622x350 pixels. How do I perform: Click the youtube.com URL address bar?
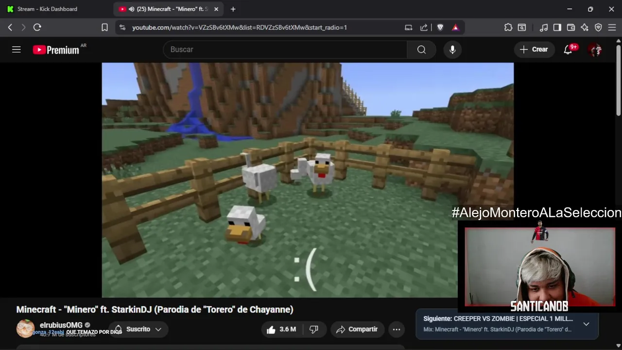(240, 28)
